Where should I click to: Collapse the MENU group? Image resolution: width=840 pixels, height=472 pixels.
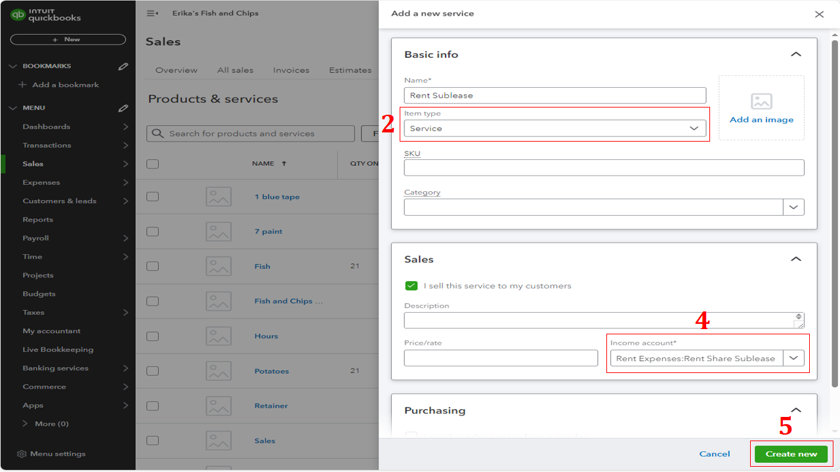tap(12, 108)
